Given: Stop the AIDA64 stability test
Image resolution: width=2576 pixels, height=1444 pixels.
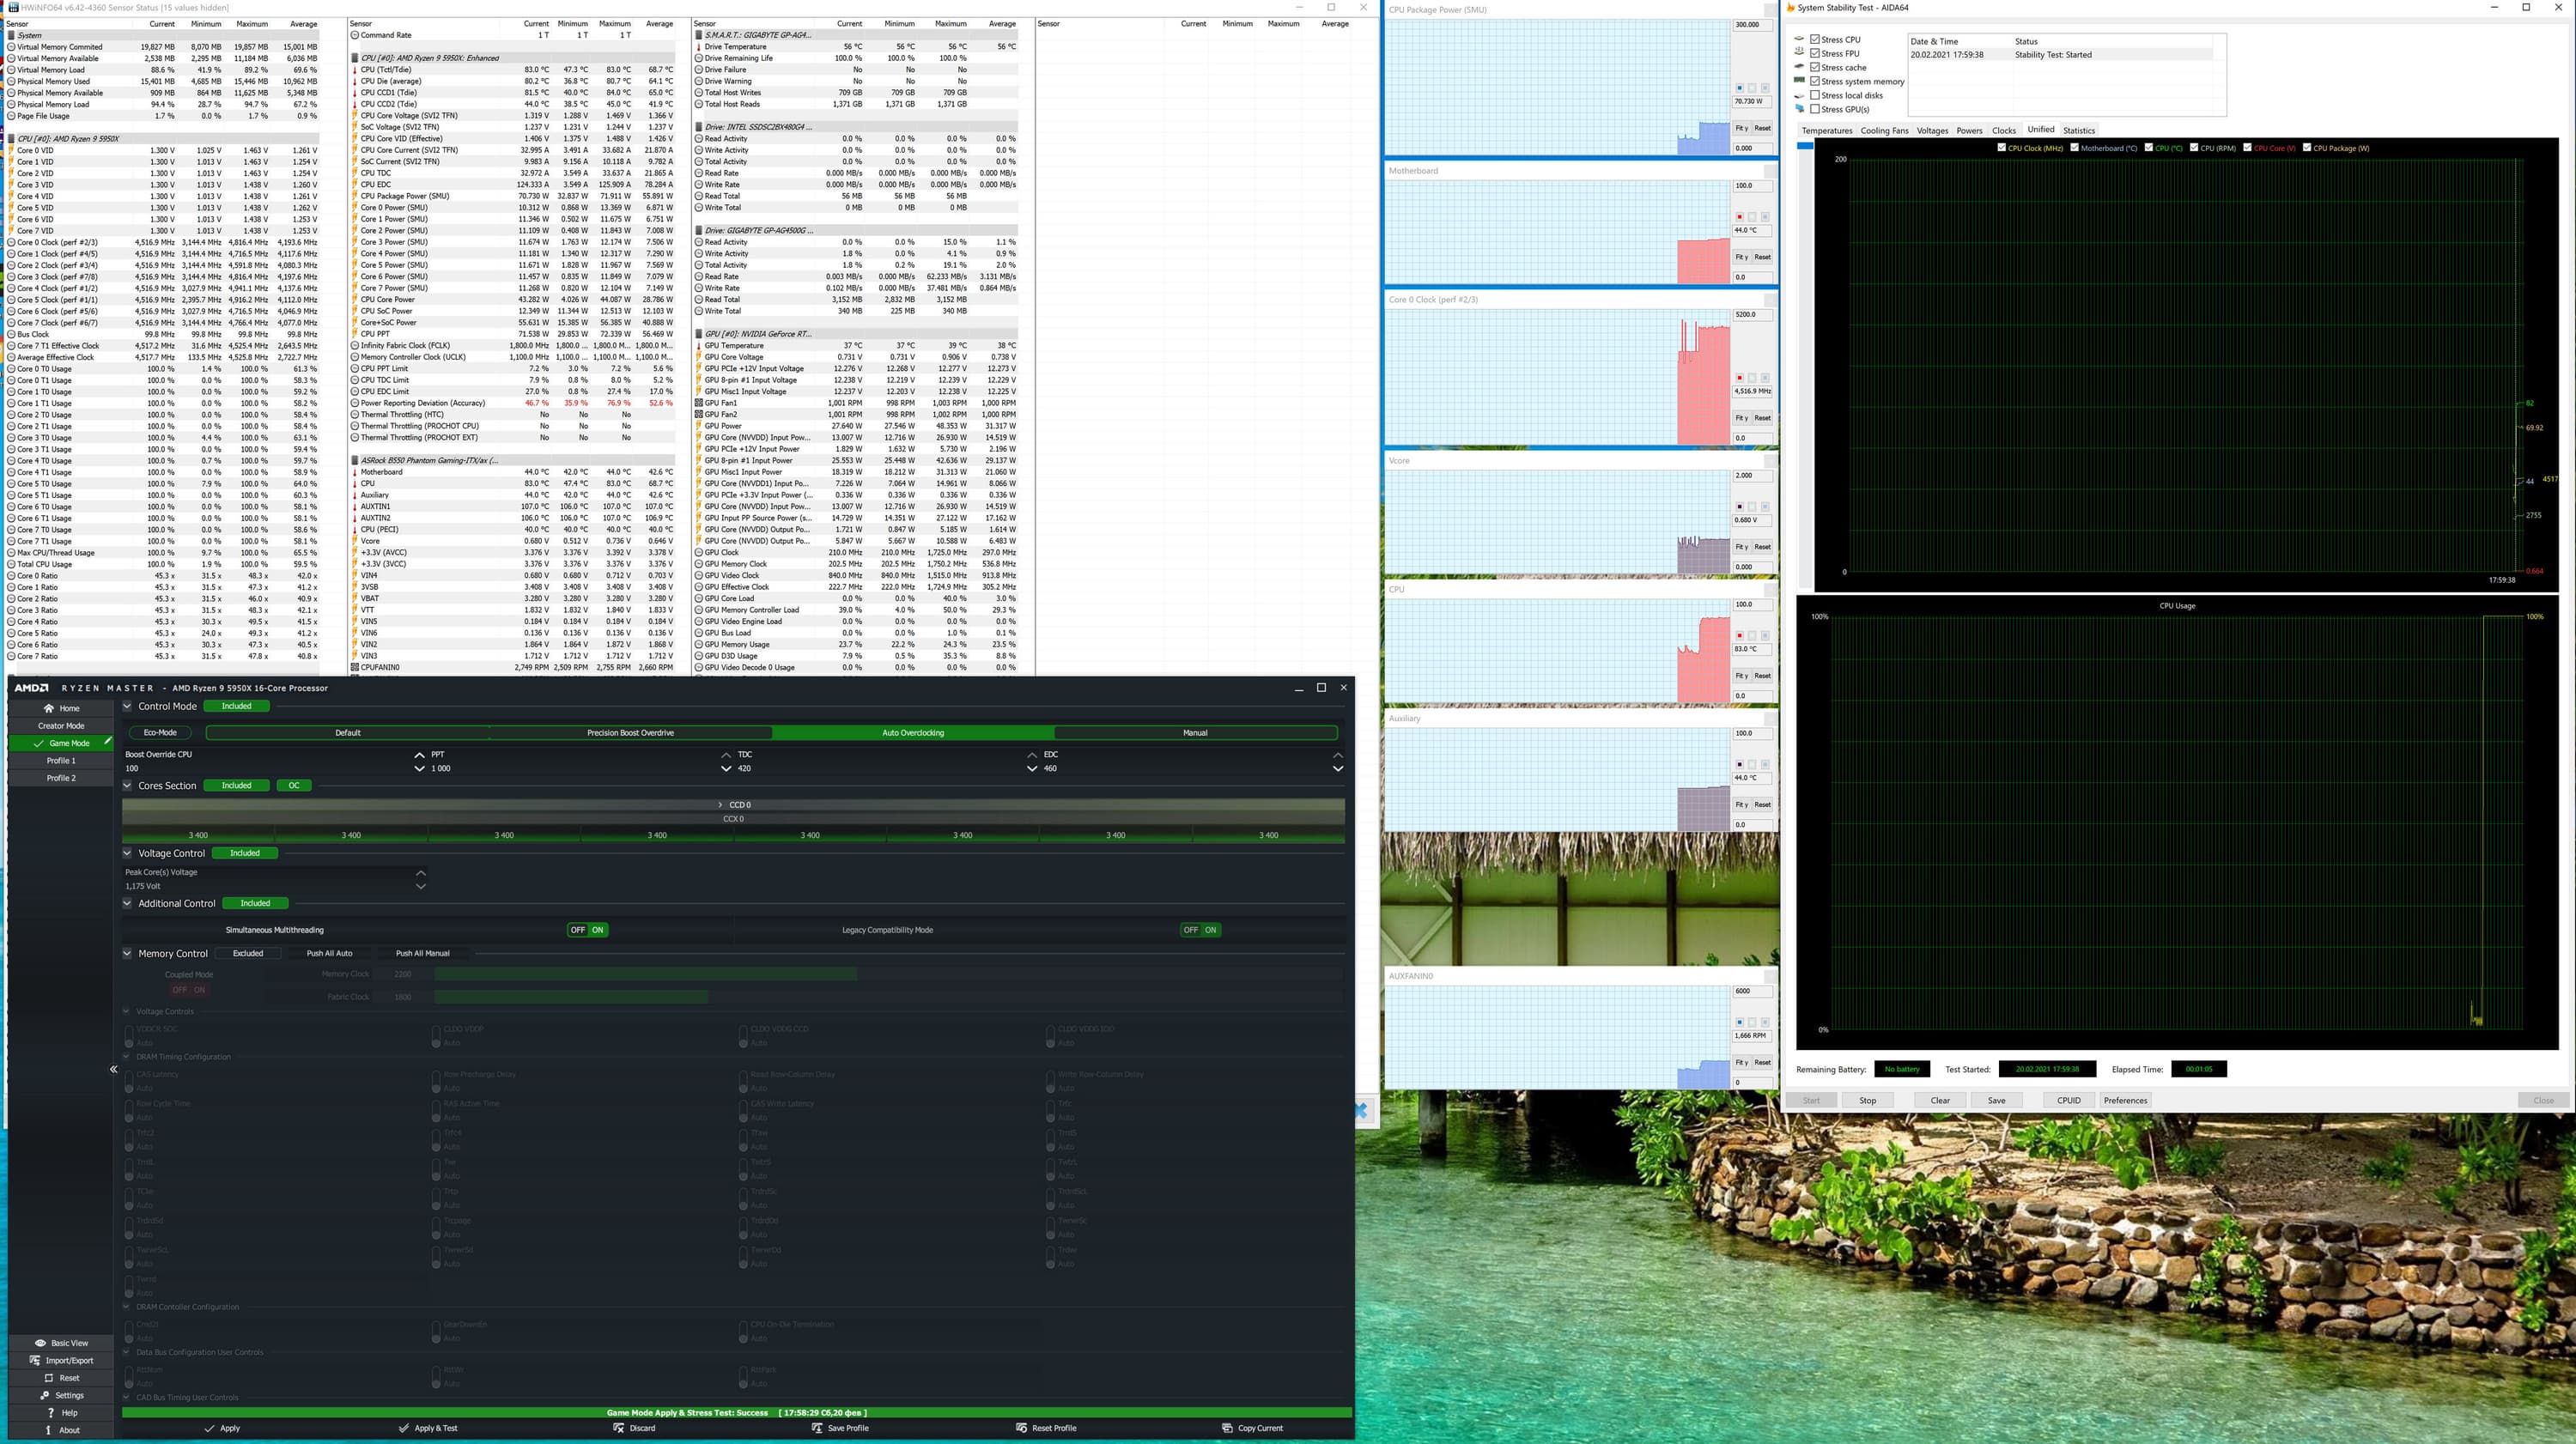Looking at the screenshot, I should 1867,1100.
